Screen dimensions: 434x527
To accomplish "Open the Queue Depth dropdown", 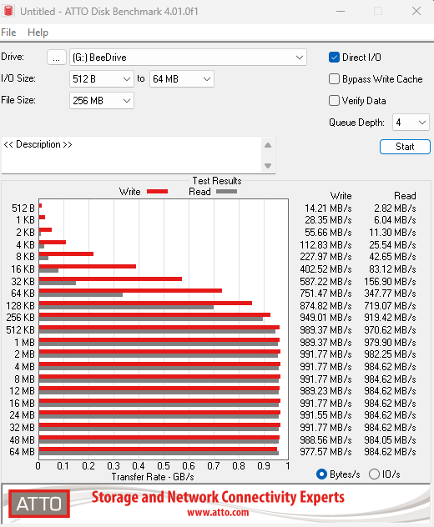I will pos(411,123).
